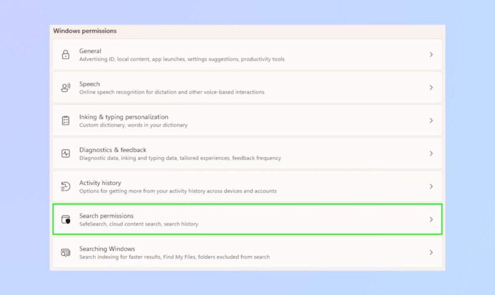This screenshot has height=295, width=495.
Task: Open the Searching Windows title
Action: click(x=107, y=249)
